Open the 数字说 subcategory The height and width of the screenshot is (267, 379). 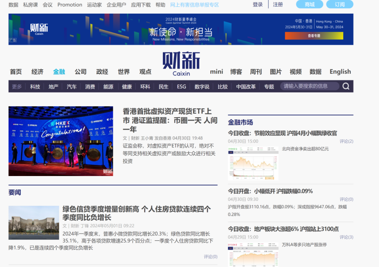point(202,86)
